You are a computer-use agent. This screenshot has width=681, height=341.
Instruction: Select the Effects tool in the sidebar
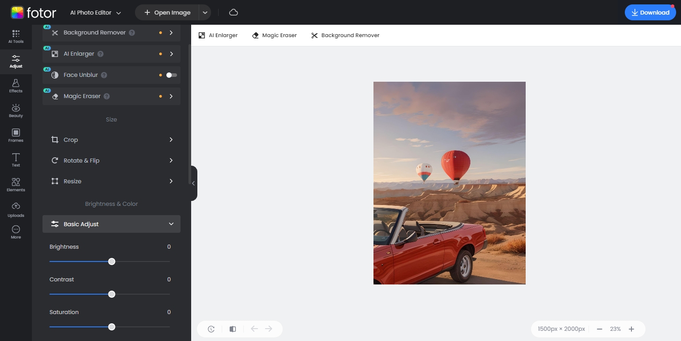pos(15,85)
